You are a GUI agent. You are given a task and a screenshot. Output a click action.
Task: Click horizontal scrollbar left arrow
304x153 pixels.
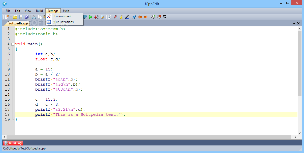pos(4,137)
